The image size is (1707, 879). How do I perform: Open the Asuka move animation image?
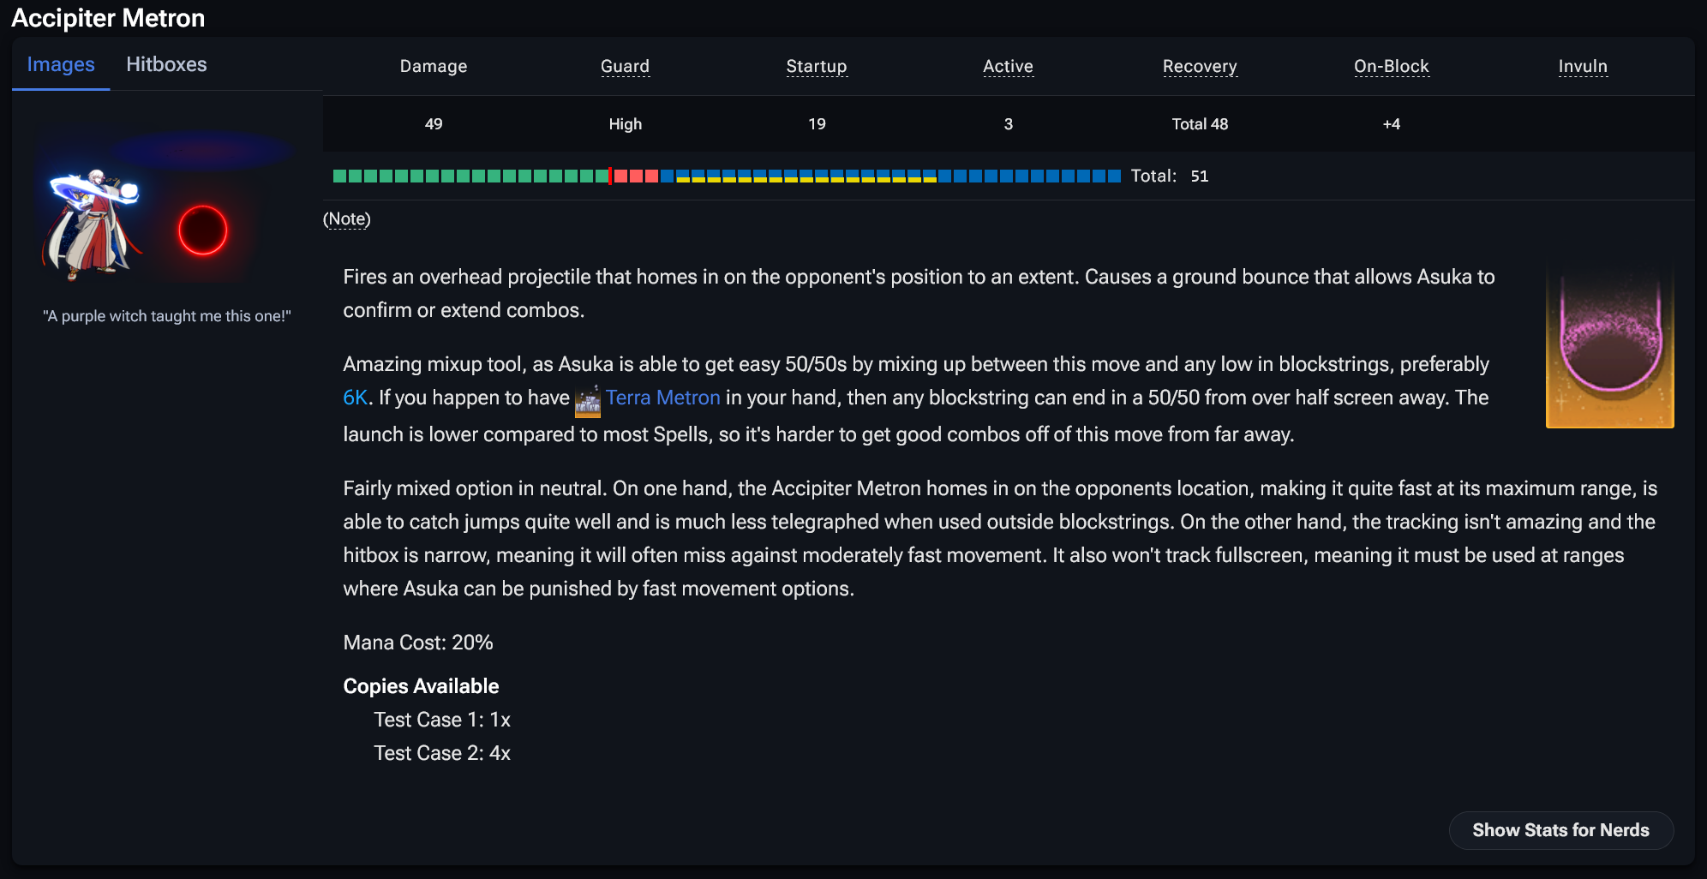click(167, 206)
